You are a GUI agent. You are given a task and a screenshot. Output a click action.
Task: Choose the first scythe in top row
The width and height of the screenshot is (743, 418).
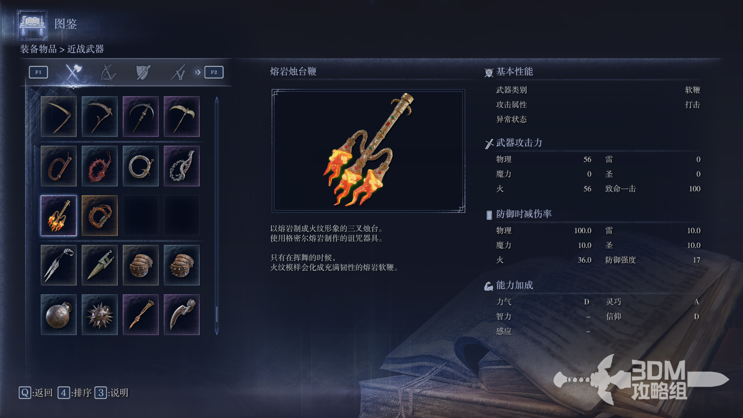tap(58, 116)
